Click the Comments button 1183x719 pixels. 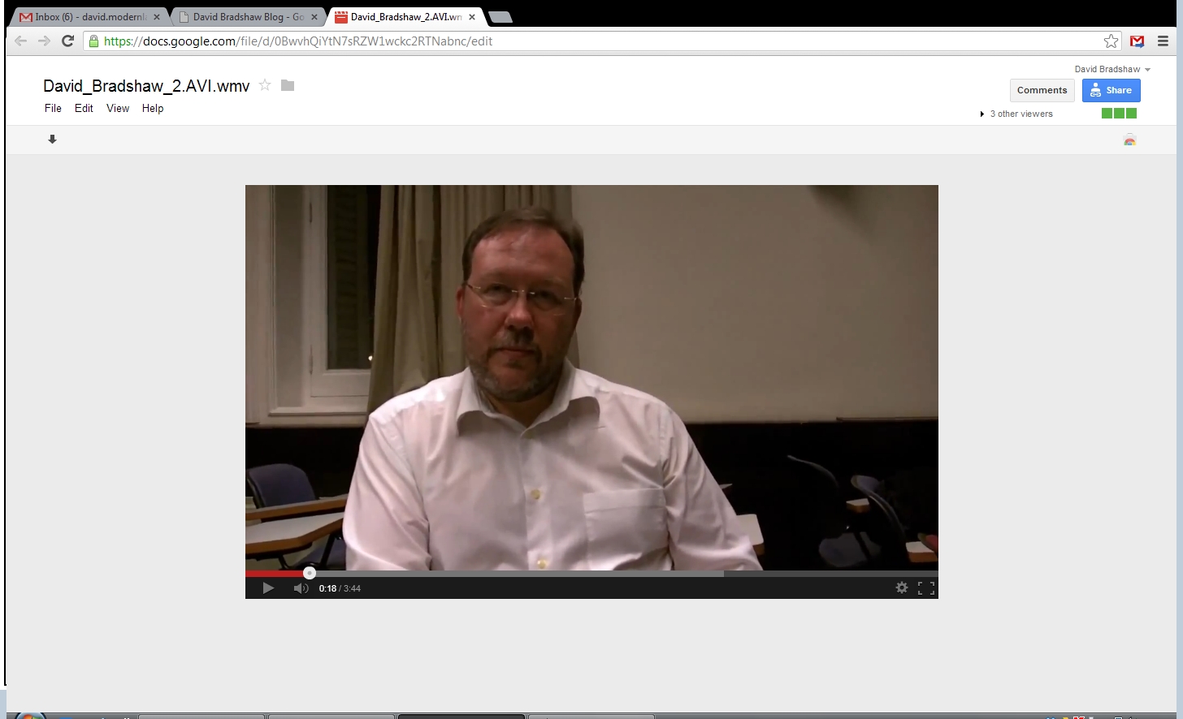(x=1042, y=90)
